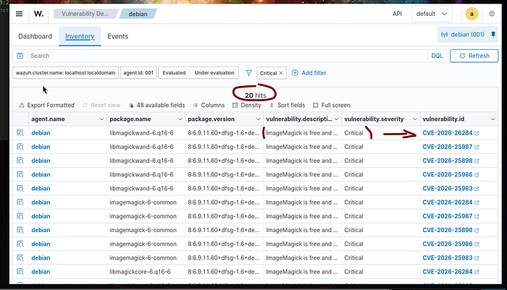The width and height of the screenshot is (507, 290).
Task: Inspect details of CVE-2026-25983 imagemagick-6-common row
Action: [20, 257]
